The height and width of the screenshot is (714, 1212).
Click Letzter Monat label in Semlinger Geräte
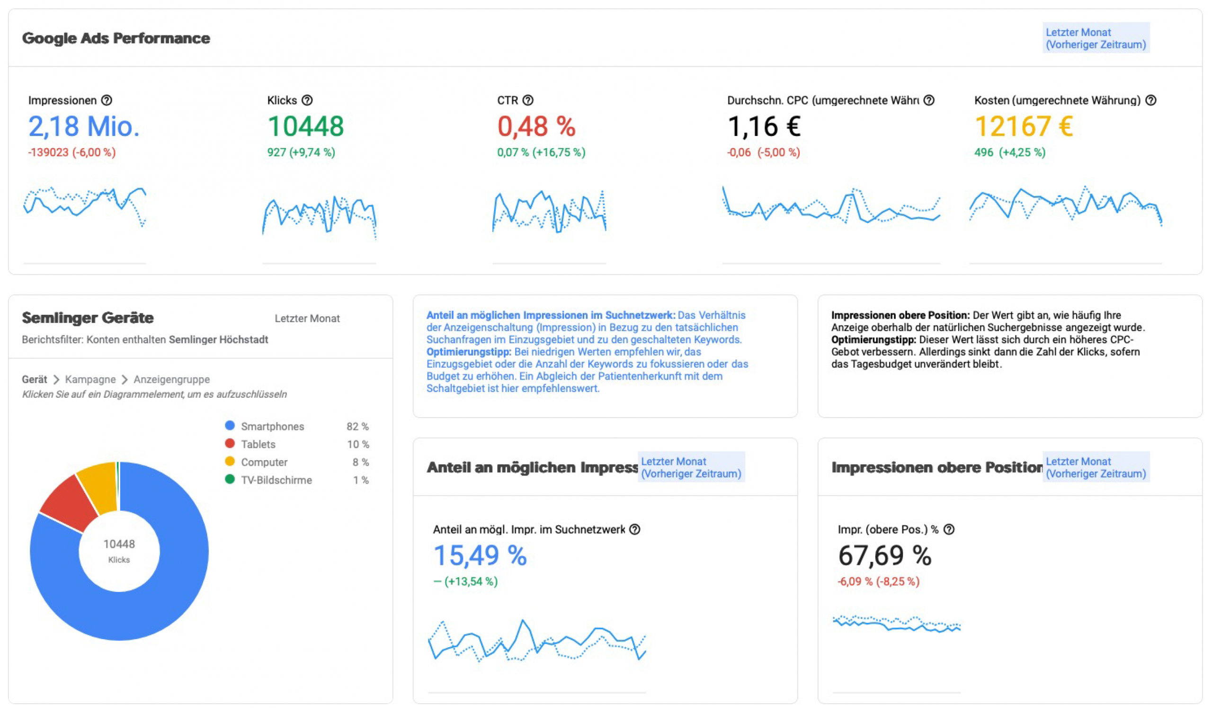307,318
